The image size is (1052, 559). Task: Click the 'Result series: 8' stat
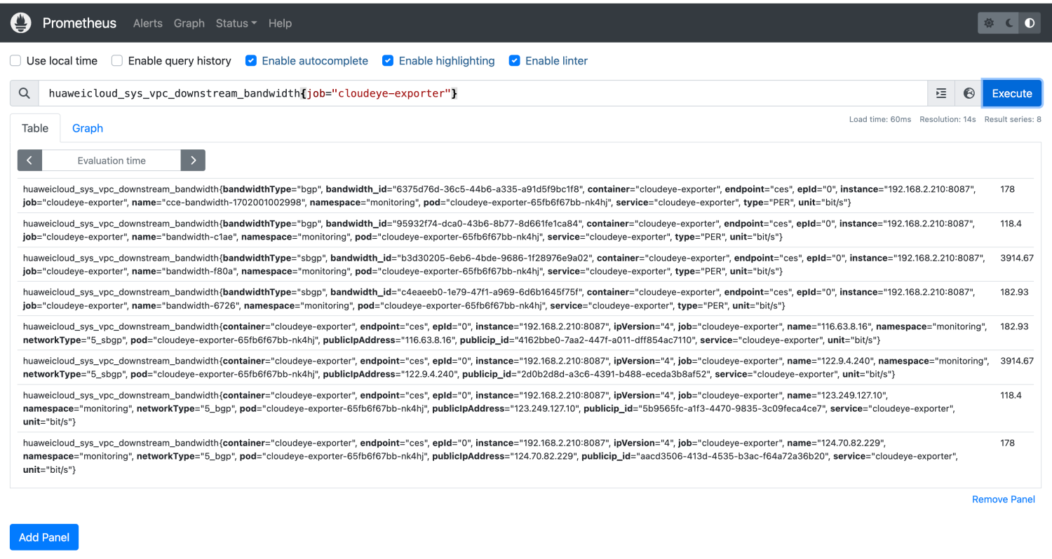click(x=1013, y=120)
